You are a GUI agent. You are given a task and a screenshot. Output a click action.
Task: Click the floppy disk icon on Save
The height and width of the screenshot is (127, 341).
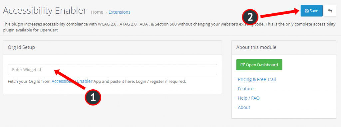click(x=307, y=11)
